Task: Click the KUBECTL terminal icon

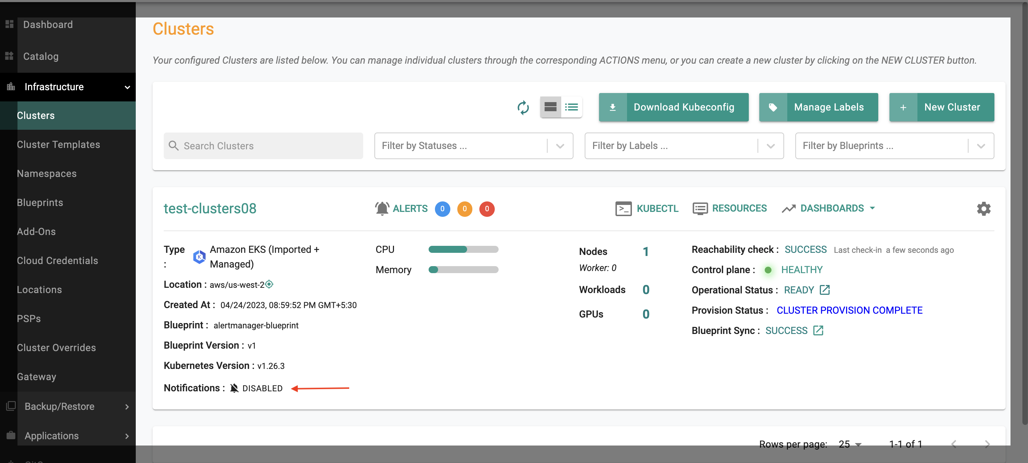Action: pos(624,208)
